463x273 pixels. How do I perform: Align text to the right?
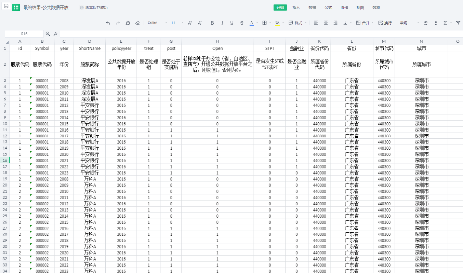coord(335,23)
